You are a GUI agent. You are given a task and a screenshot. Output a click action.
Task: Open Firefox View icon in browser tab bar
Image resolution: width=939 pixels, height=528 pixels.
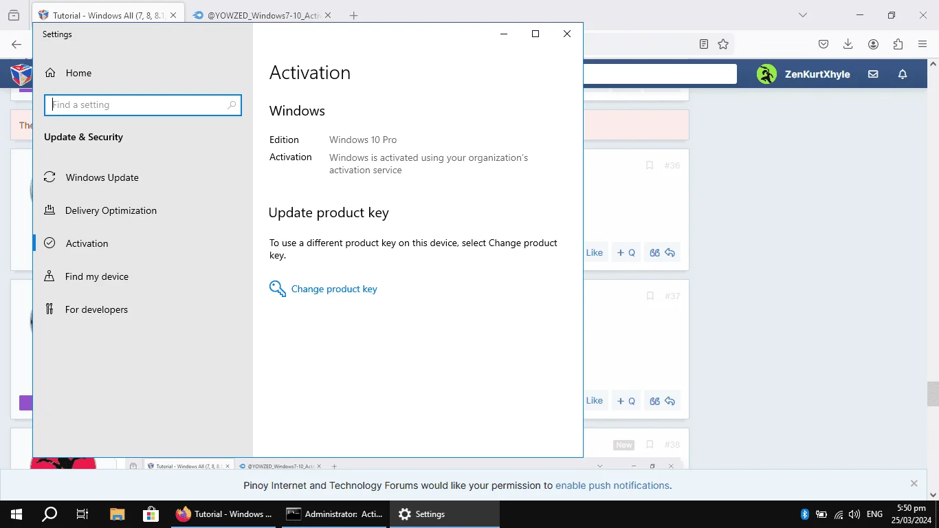(x=14, y=15)
